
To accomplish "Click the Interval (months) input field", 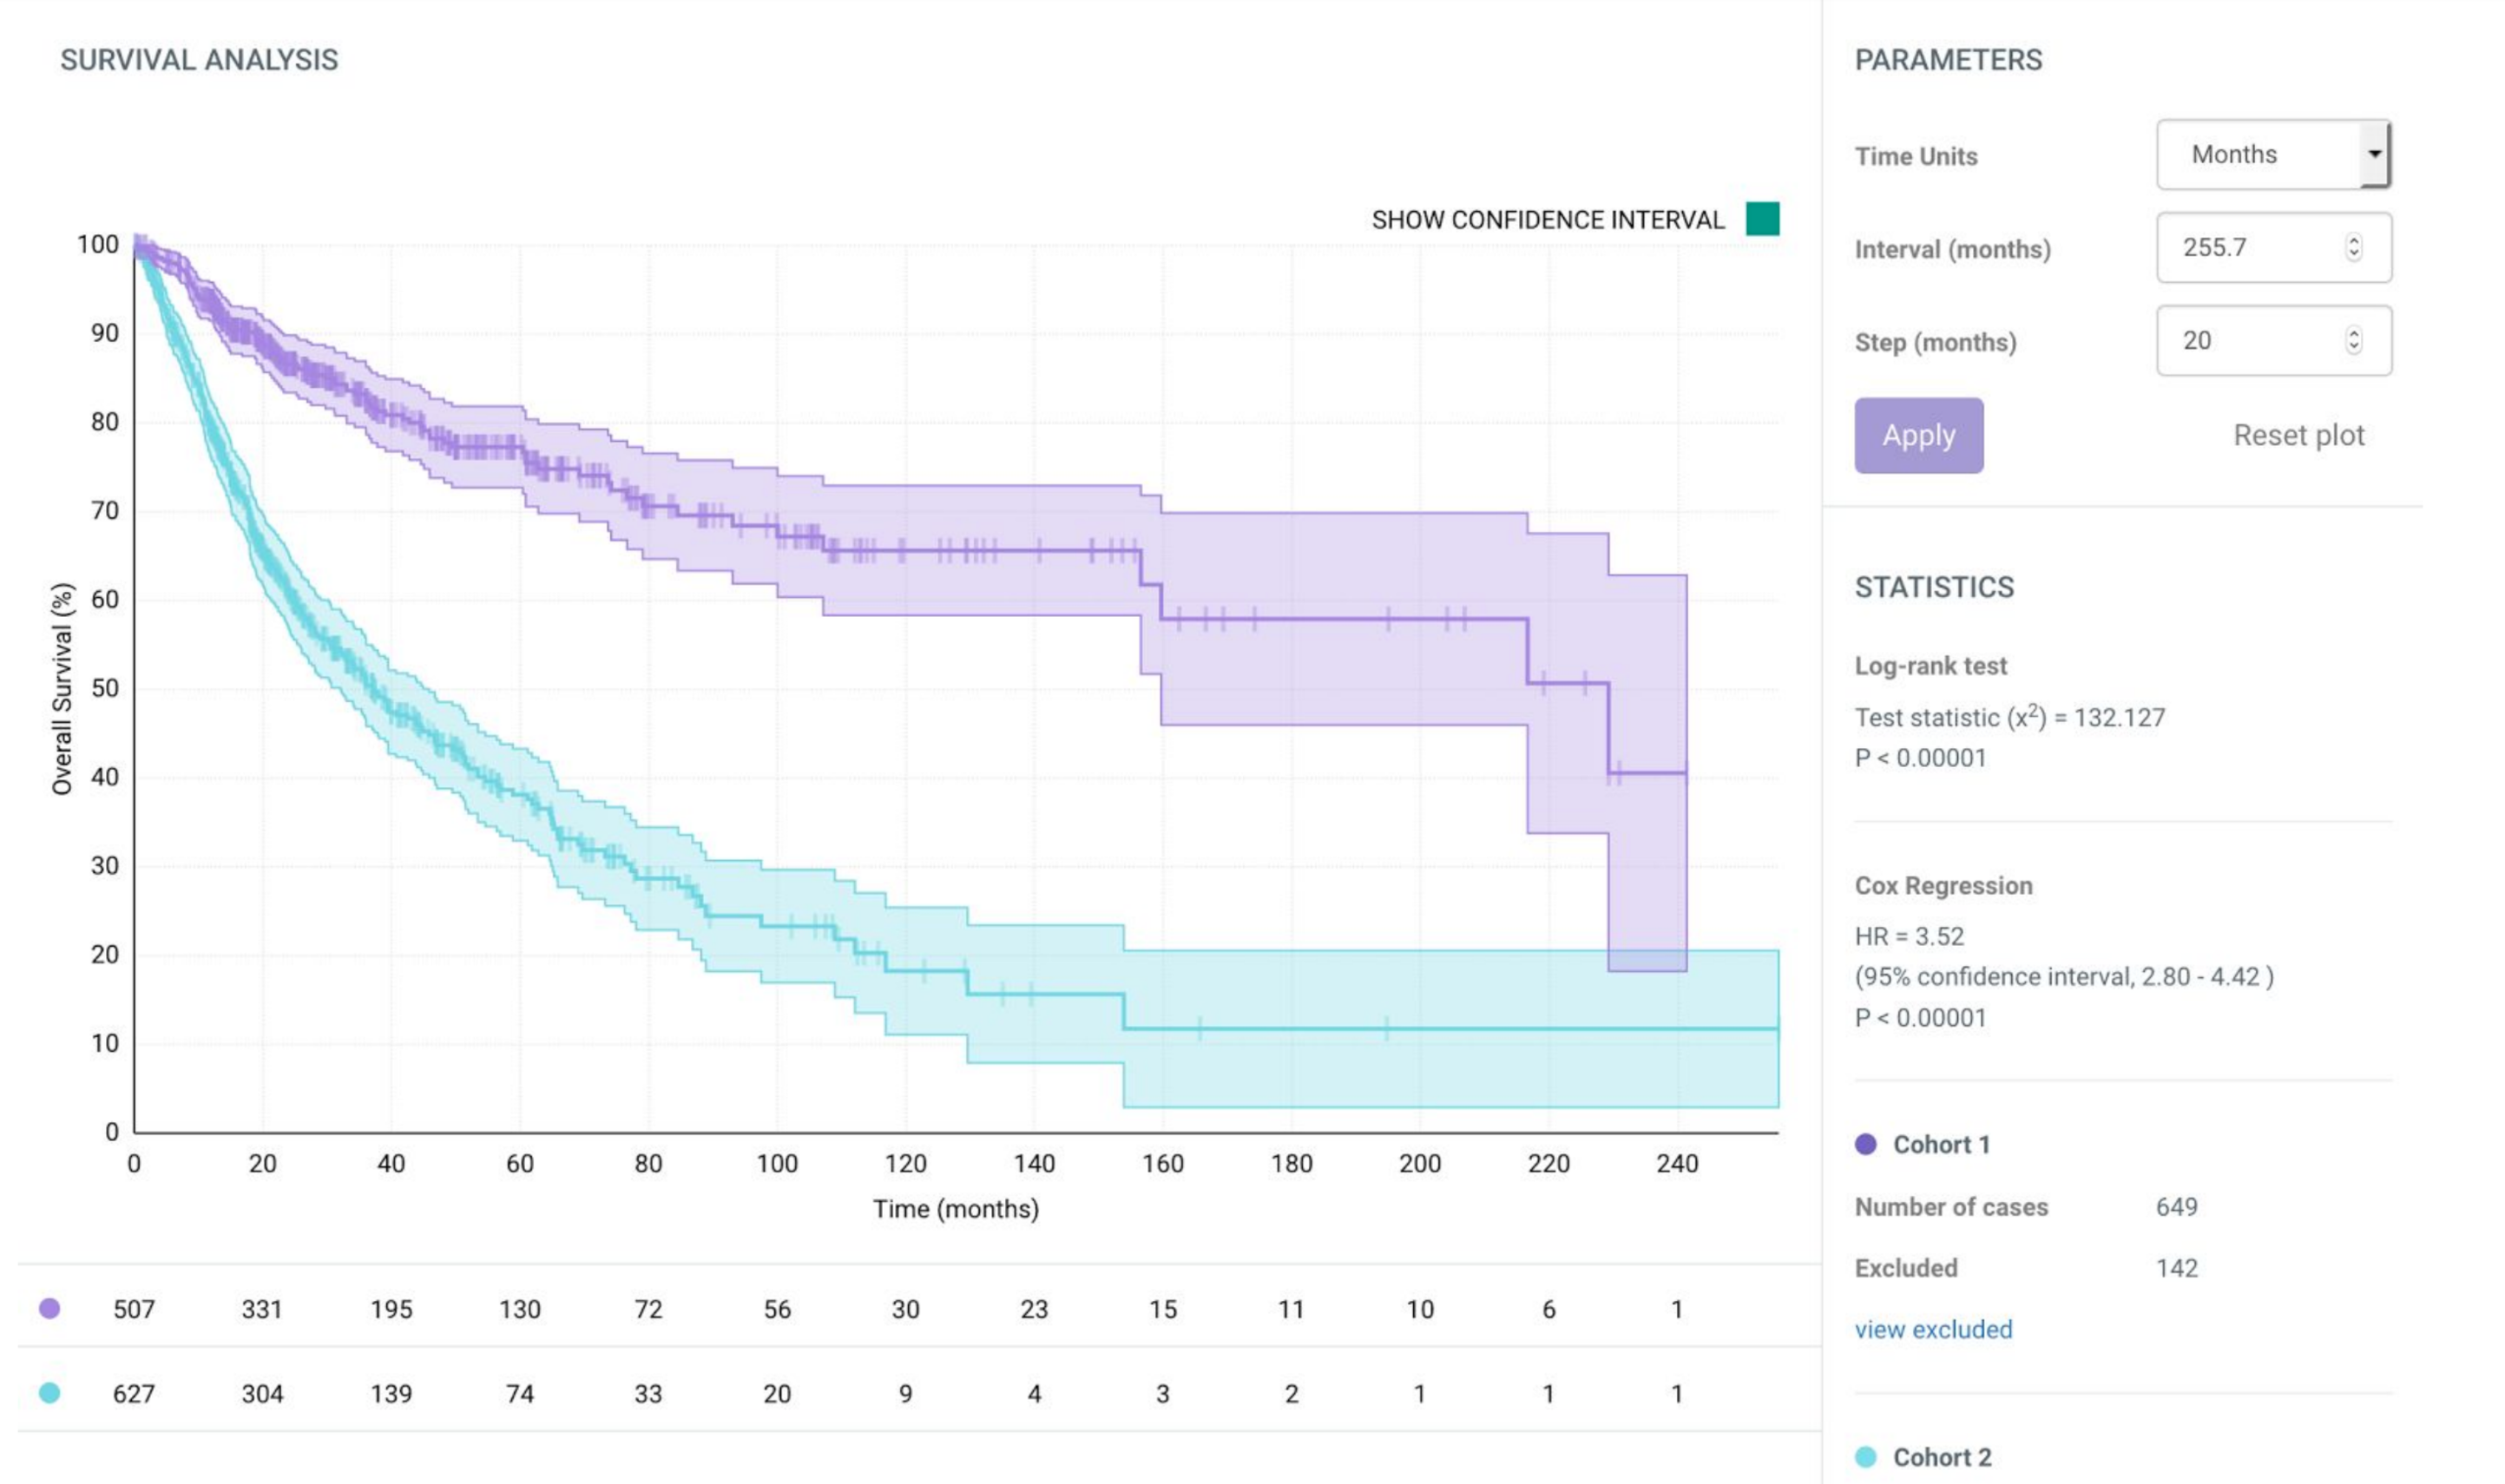I will point(2250,247).
